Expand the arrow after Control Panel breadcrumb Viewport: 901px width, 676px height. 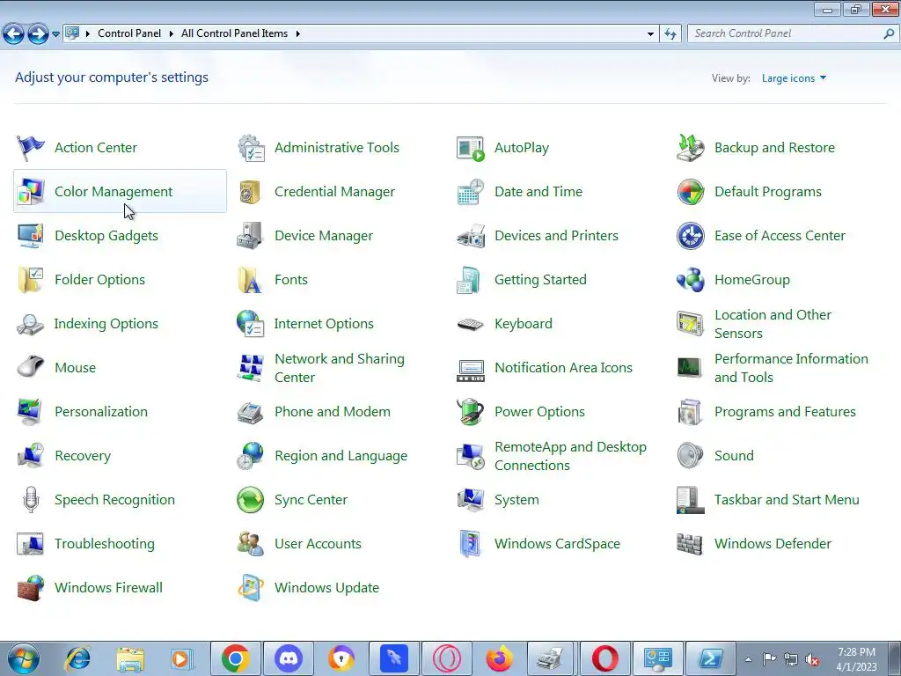pos(172,33)
